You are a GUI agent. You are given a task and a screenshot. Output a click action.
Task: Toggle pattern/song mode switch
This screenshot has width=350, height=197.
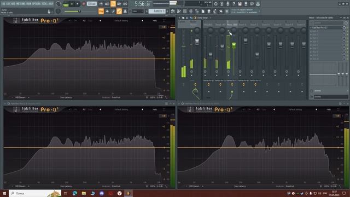(66, 4)
